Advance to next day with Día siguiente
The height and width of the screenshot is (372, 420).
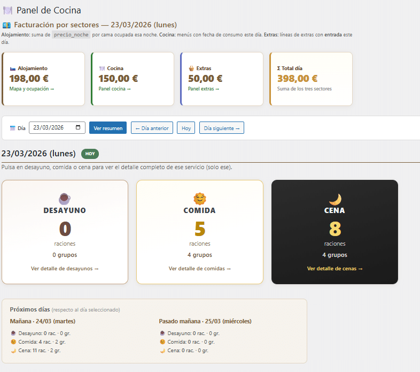click(221, 128)
